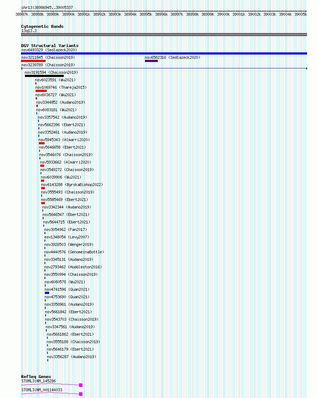The height and width of the screenshot is (398, 317).
Task: Click the gray 13q13.3 cytoband bar
Action: pos(164,35)
